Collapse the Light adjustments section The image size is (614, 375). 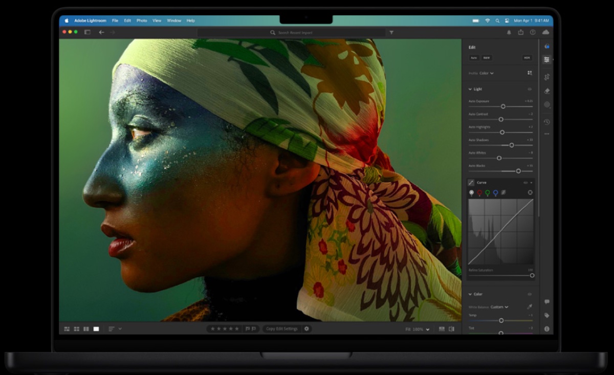pos(469,89)
